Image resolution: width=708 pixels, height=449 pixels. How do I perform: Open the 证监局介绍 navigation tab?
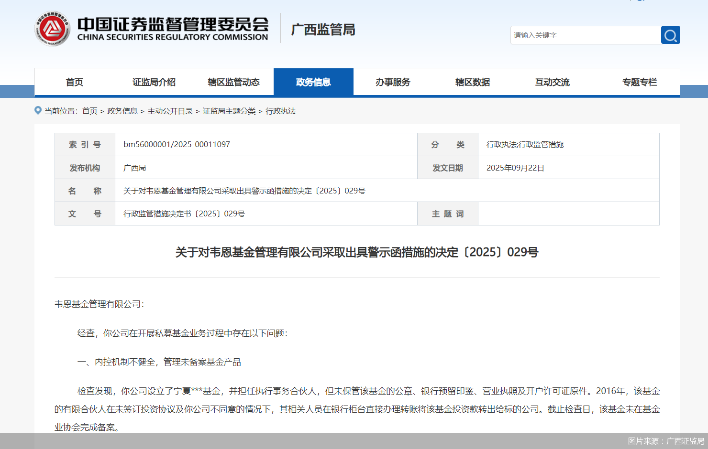click(154, 82)
